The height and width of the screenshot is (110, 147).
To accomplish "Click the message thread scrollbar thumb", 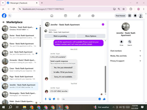I will (106, 79).
